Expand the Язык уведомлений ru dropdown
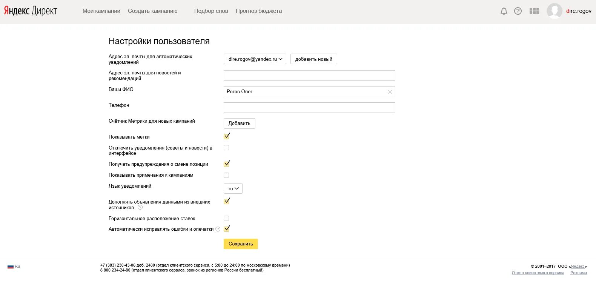This screenshot has height=287, width=596. pos(233,188)
